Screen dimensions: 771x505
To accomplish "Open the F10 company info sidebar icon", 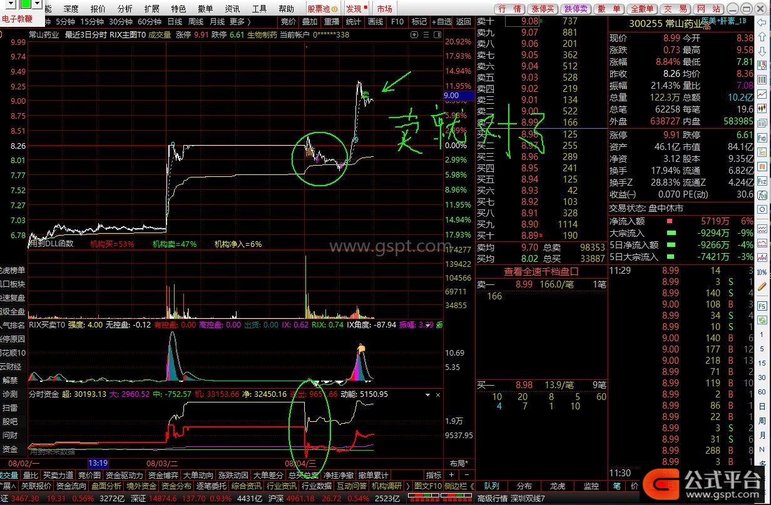I will 763,137.
